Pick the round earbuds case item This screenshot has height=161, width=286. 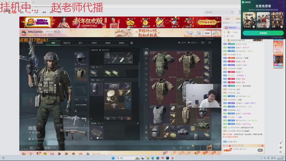pos(111,96)
